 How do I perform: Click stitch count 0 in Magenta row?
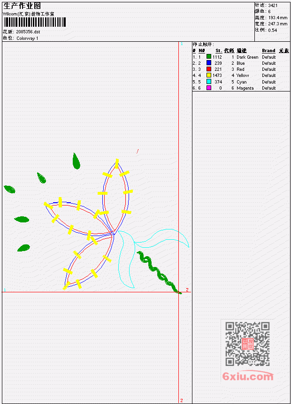click(x=221, y=88)
